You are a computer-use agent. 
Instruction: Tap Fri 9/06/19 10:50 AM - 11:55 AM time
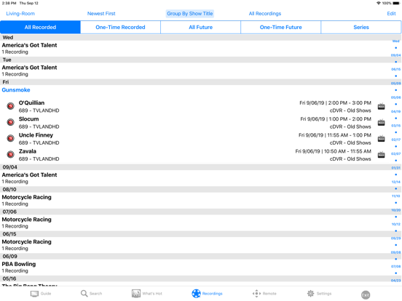click(x=333, y=151)
